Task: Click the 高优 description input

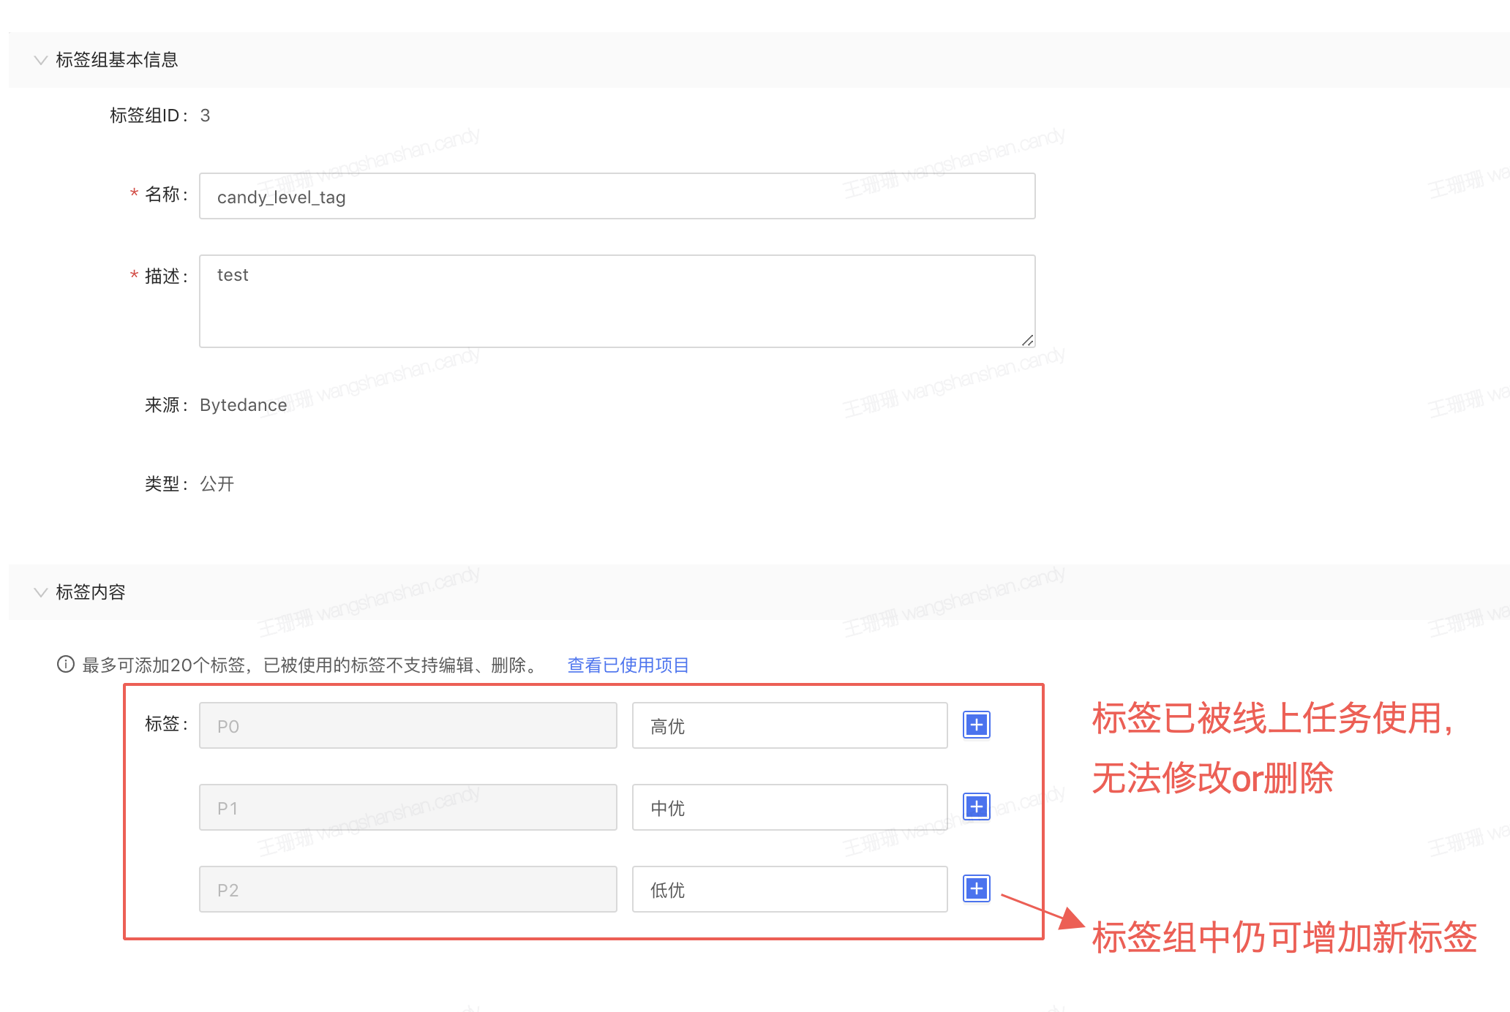Action: pyautogui.click(x=789, y=726)
